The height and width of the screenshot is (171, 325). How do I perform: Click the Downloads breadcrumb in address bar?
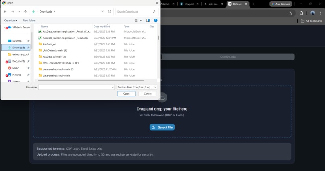[x=46, y=12]
